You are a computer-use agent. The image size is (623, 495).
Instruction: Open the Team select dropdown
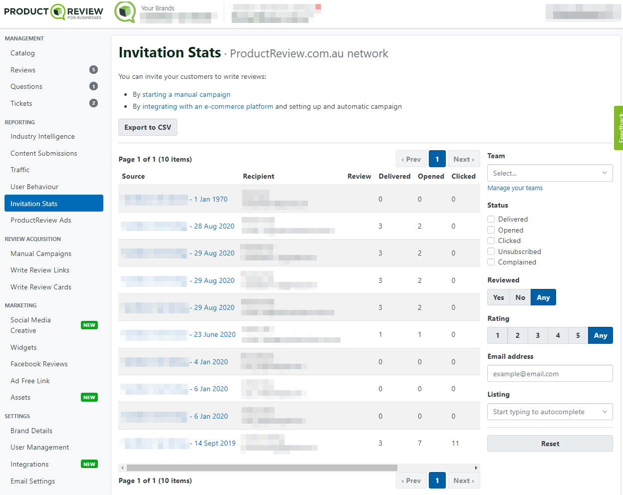tap(550, 173)
